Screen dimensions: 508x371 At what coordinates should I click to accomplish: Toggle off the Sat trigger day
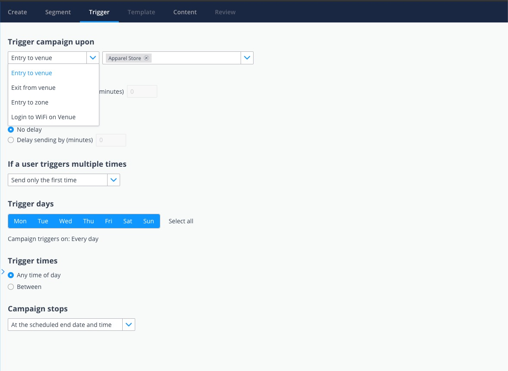127,221
